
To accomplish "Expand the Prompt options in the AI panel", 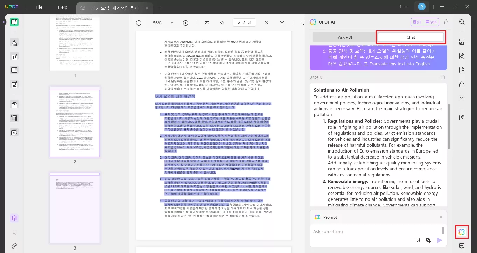I will tap(441, 217).
